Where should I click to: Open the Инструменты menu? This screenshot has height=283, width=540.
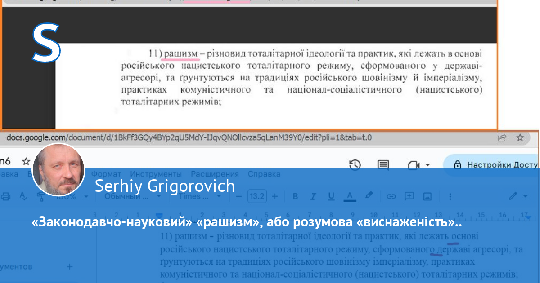coord(156,174)
